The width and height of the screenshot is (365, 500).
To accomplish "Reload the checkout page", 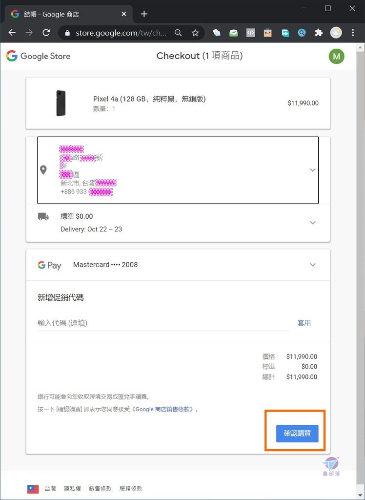I will 46,33.
